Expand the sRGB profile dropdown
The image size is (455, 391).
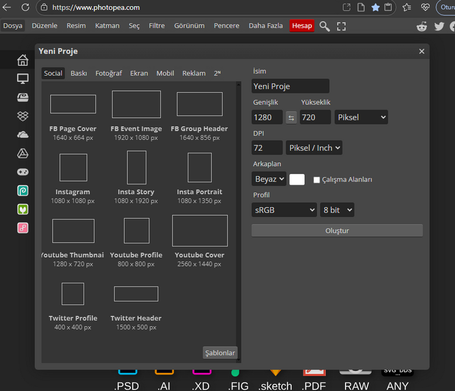click(x=284, y=210)
